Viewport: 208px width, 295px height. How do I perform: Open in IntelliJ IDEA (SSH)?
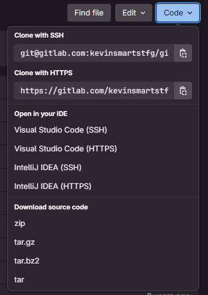coord(48,167)
